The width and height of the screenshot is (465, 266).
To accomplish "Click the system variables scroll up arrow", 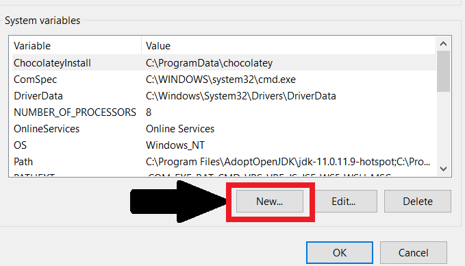I will [443, 44].
